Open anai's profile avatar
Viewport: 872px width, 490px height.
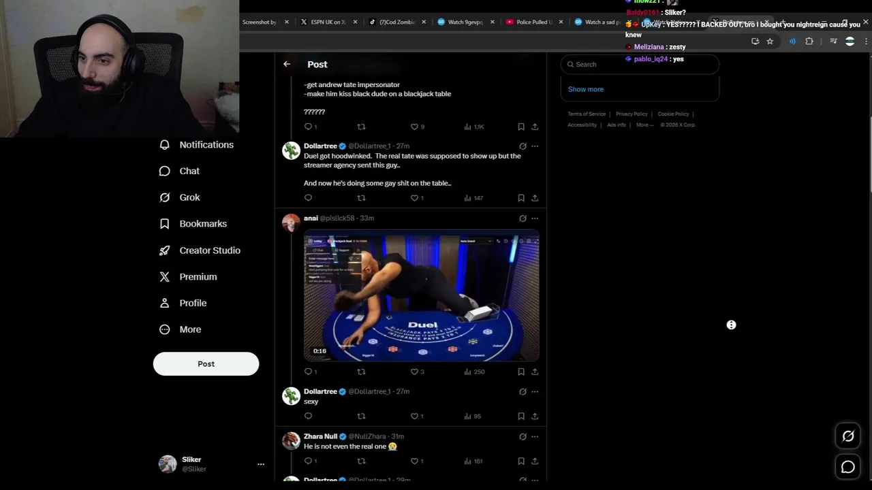(291, 223)
